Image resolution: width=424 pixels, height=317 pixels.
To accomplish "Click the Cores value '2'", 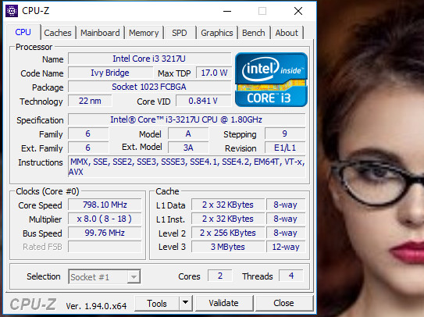I will pos(220,276).
